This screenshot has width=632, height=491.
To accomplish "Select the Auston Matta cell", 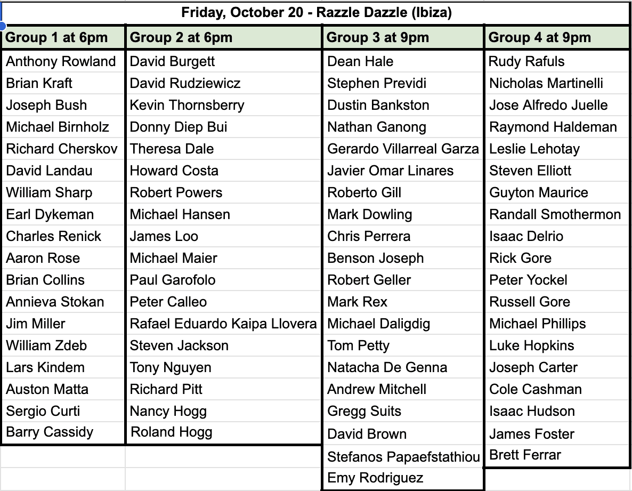I will (x=64, y=389).
